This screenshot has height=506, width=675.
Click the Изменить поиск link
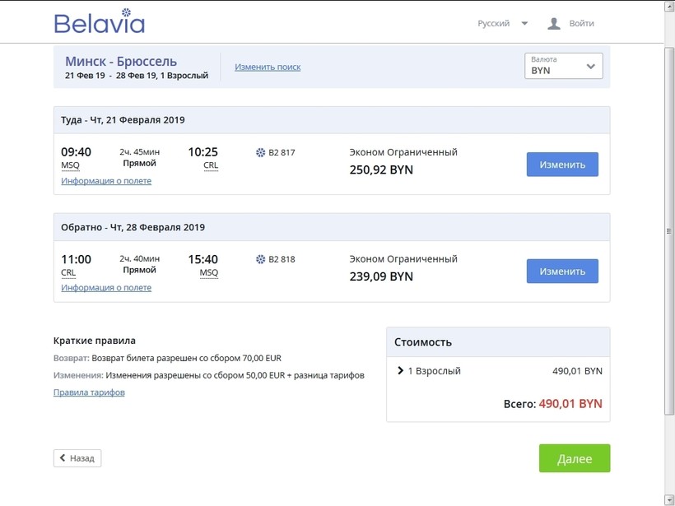click(x=268, y=67)
